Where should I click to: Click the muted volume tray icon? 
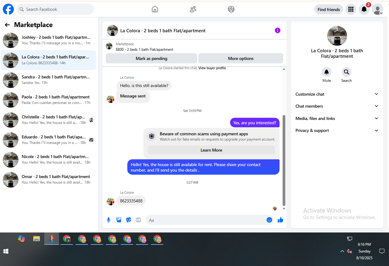click(x=350, y=251)
